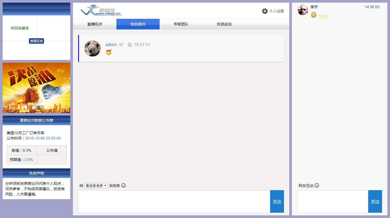
Task: Open emoji picker beside 网友互动
Action: click(317, 185)
